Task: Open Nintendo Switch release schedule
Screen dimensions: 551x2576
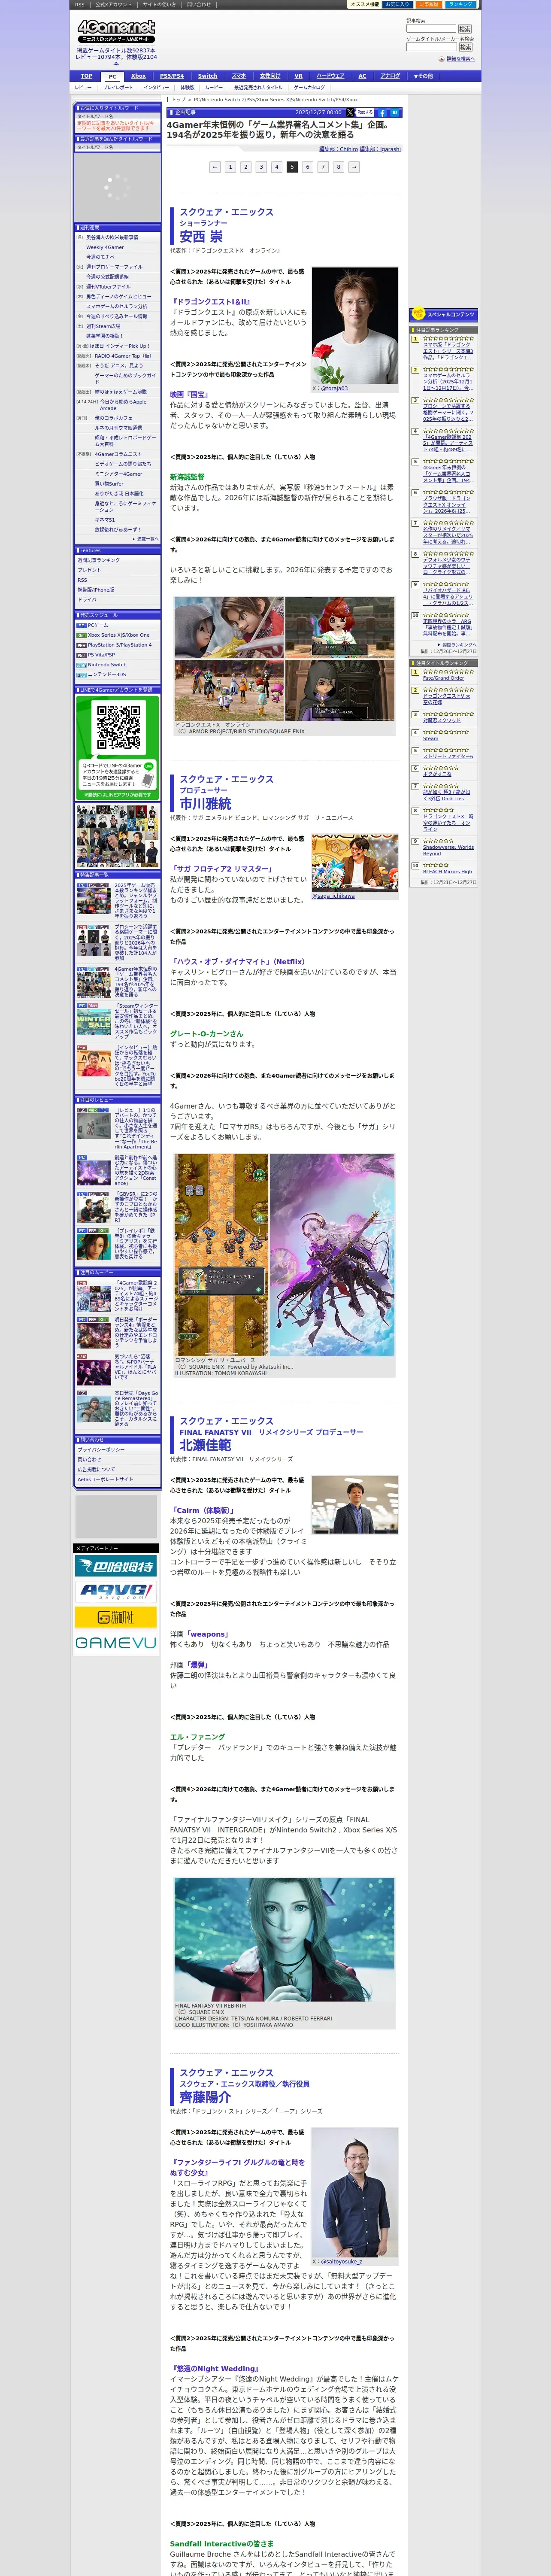Action: 107,665
